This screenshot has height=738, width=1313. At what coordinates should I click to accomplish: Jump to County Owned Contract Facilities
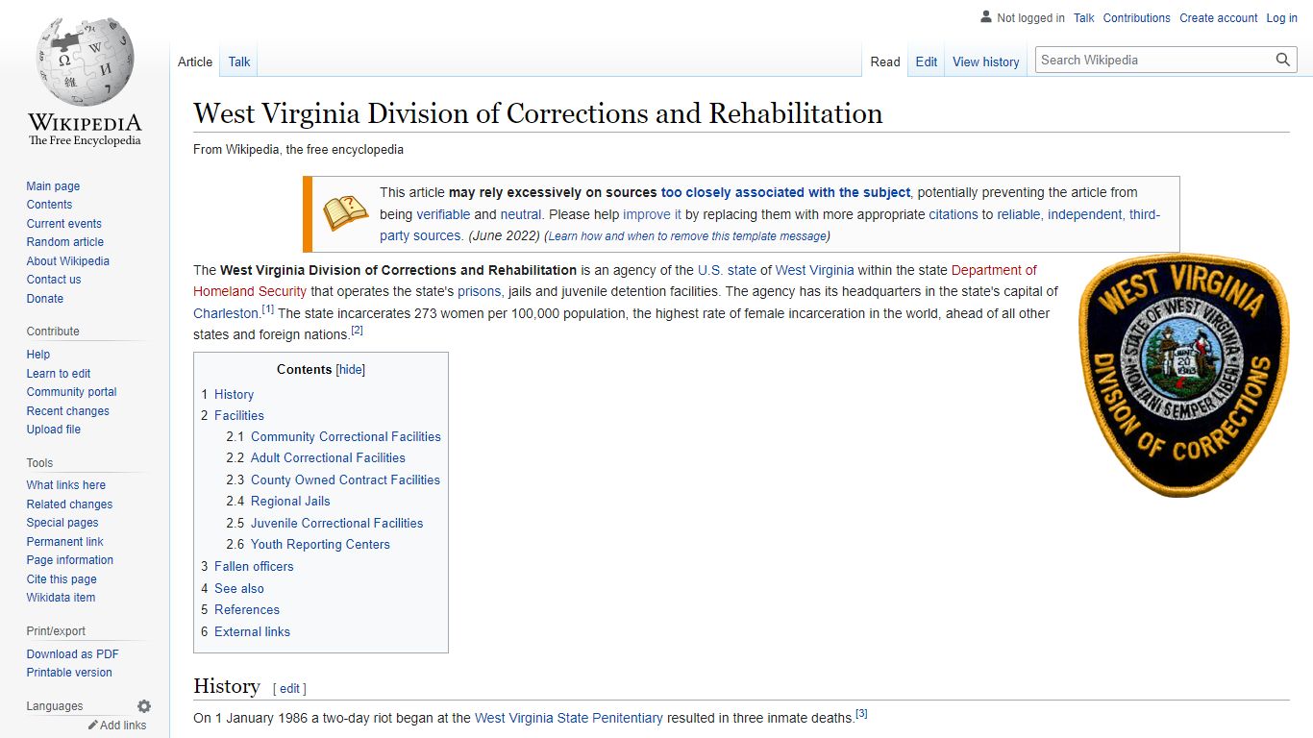[345, 480]
